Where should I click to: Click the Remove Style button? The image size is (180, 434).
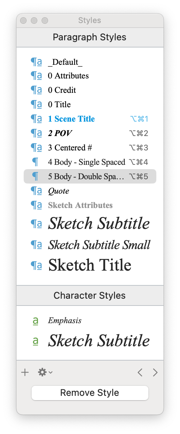tap(90, 393)
